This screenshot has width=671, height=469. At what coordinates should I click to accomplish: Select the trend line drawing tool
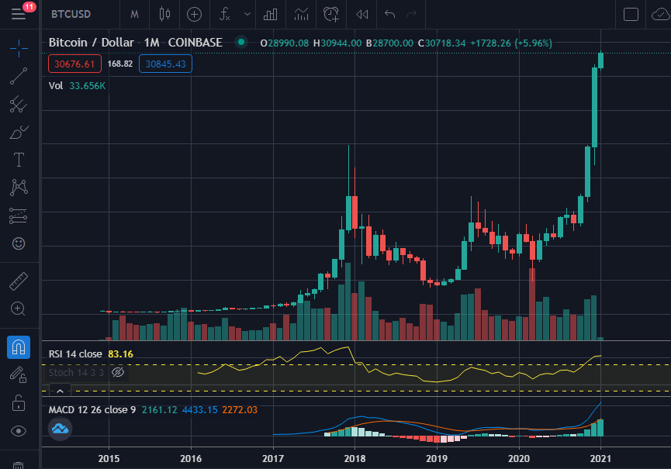point(19,76)
